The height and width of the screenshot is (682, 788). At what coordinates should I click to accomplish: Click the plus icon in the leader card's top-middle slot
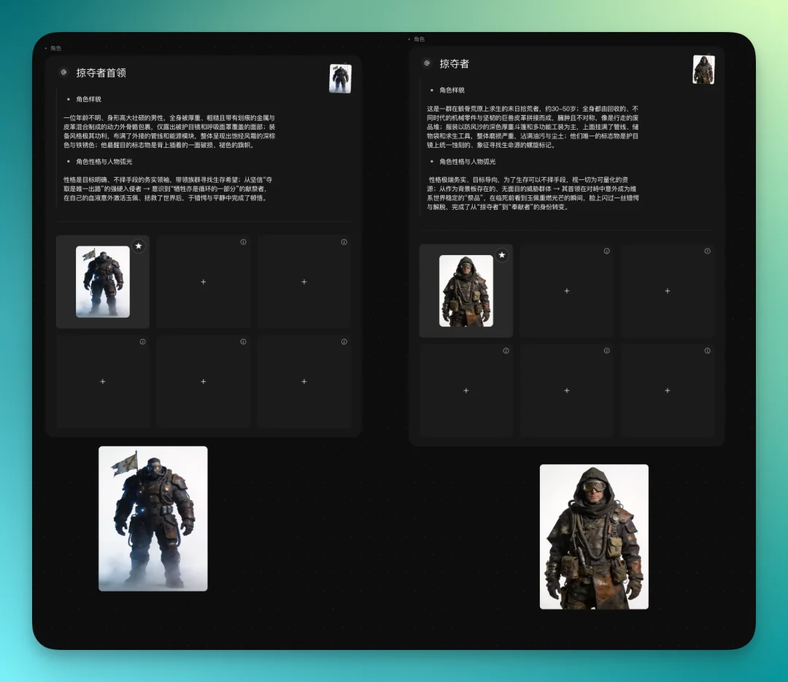point(203,281)
